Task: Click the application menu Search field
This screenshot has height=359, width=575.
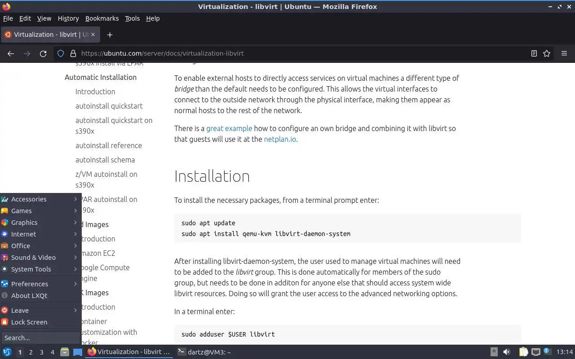Action: pos(40,338)
